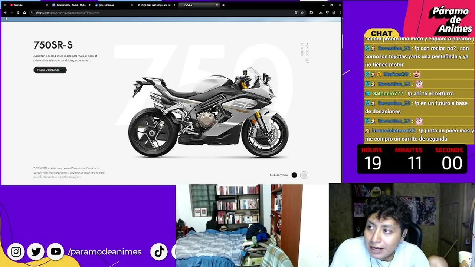The width and height of the screenshot is (475, 267).
Task: Open the tab search dropdown arrow
Action: (5, 5)
